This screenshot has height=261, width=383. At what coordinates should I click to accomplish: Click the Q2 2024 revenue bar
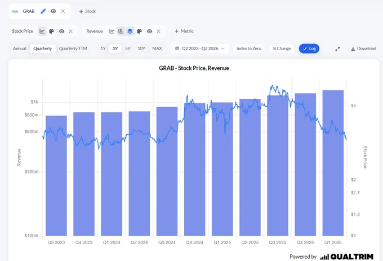click(x=139, y=174)
